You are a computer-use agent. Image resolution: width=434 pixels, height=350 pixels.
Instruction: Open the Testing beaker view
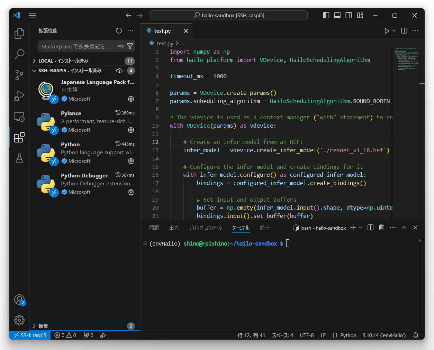point(19,158)
